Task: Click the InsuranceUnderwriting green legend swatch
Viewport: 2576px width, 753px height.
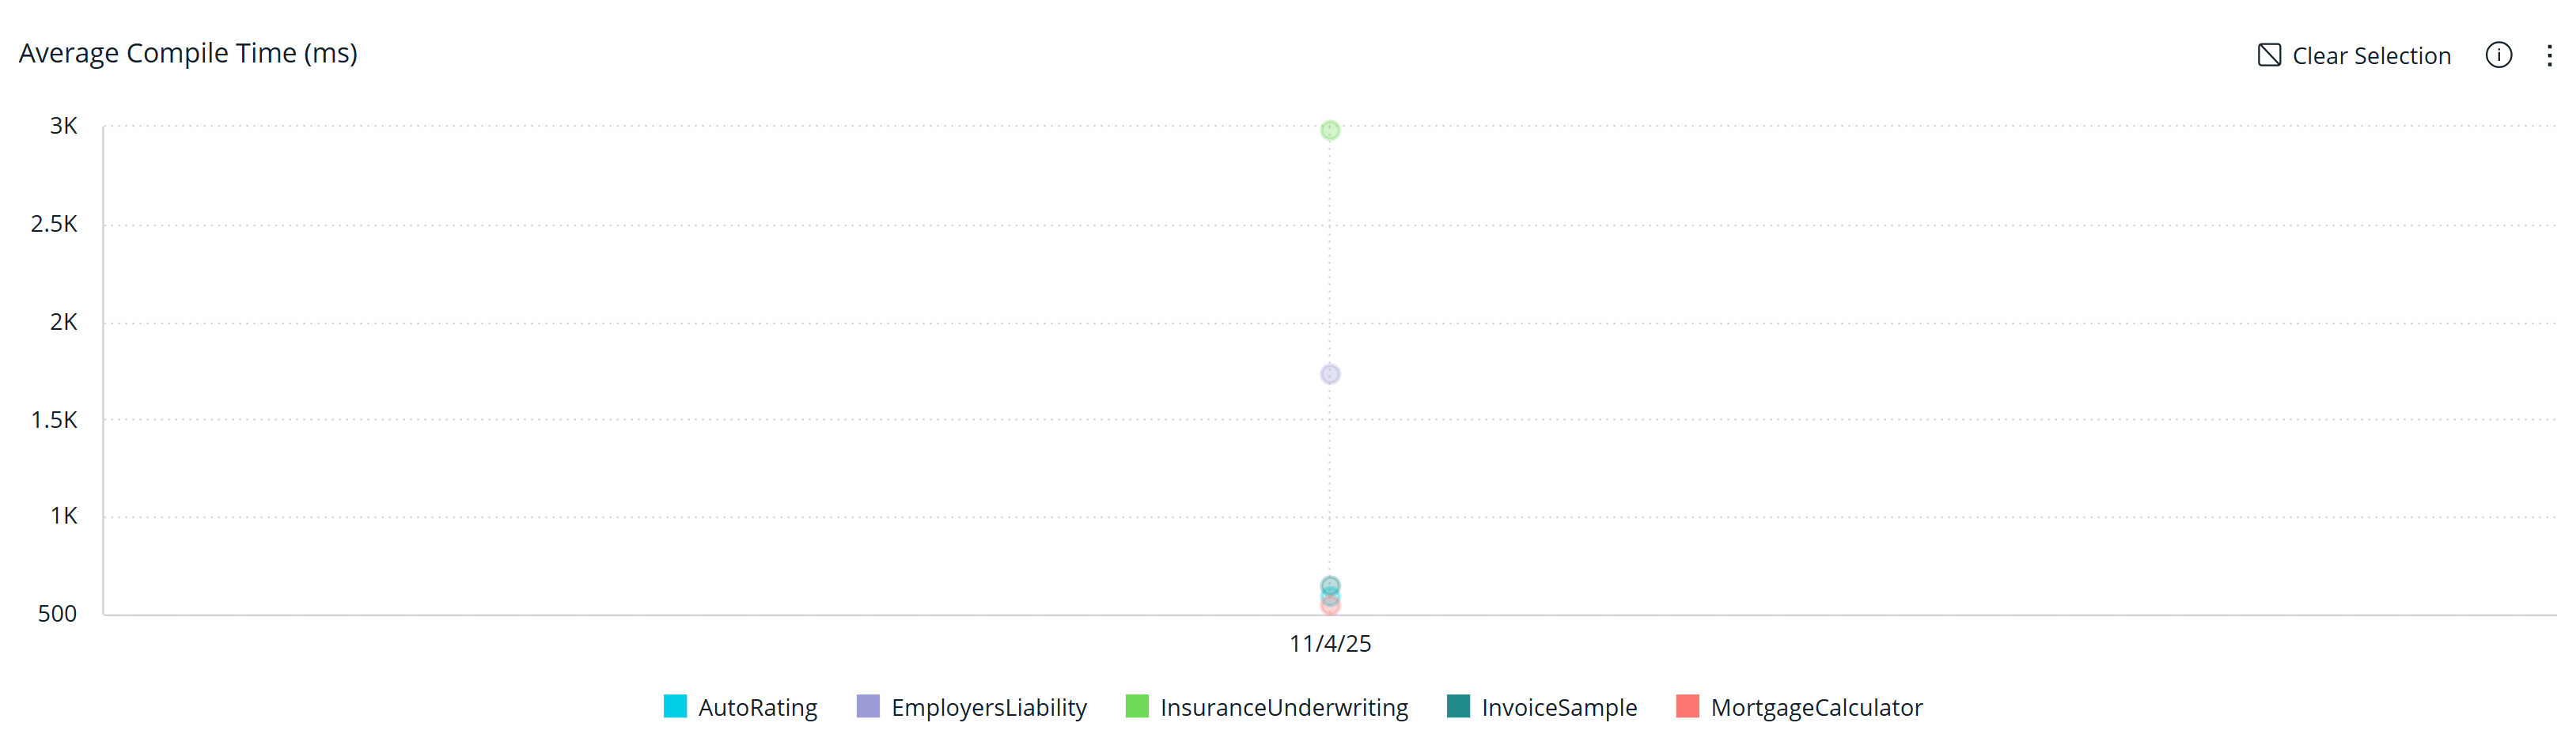Action: click(x=1137, y=707)
